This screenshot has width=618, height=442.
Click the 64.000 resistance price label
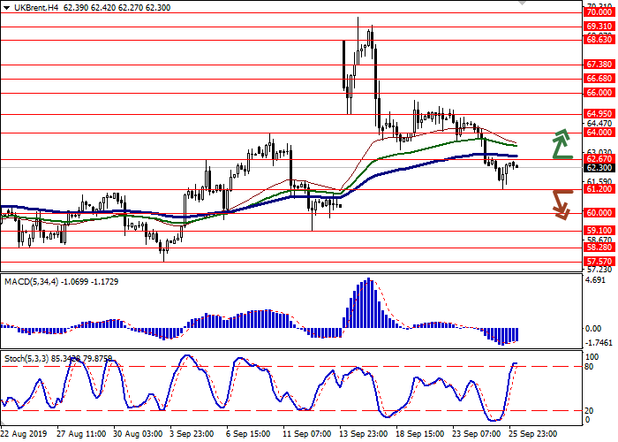[x=599, y=133]
